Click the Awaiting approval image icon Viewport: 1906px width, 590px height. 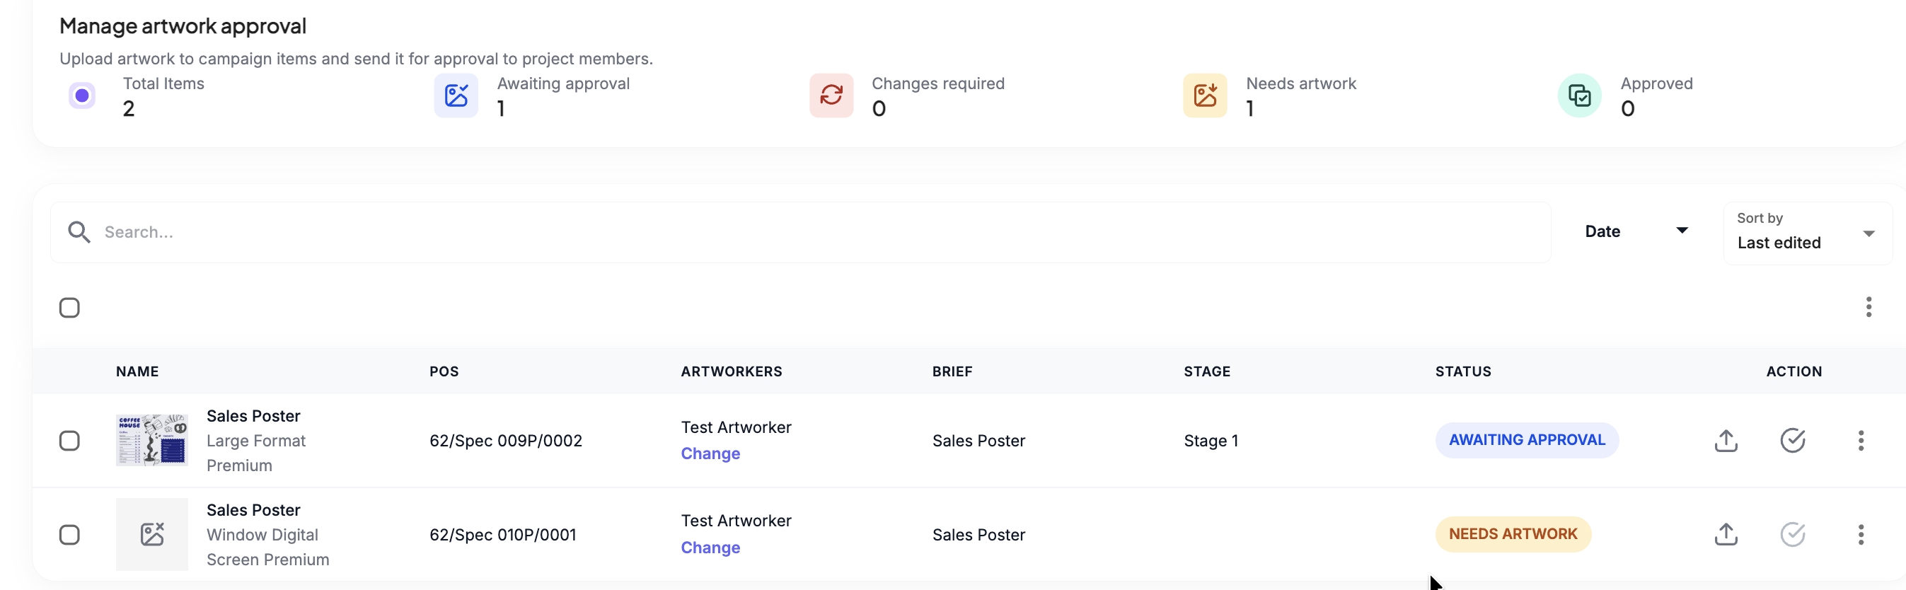point(456,96)
